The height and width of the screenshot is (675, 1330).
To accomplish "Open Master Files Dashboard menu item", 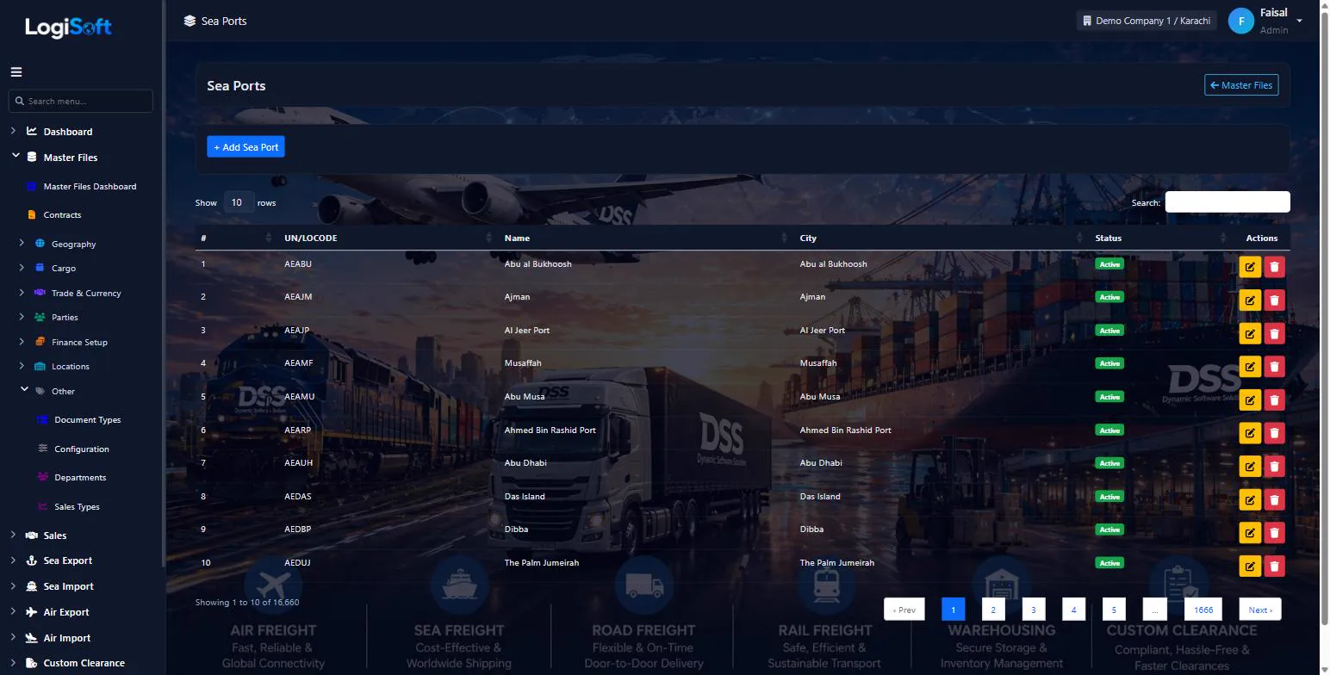I will (90, 186).
